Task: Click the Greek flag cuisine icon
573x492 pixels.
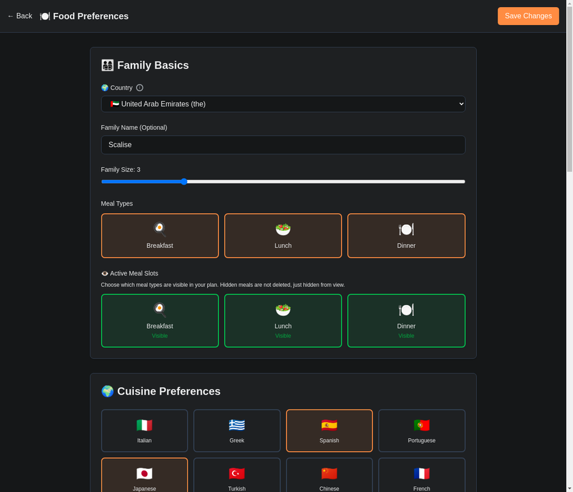Action: (237, 423)
